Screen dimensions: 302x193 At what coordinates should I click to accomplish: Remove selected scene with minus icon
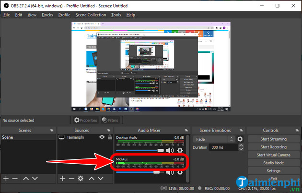pos(15,178)
